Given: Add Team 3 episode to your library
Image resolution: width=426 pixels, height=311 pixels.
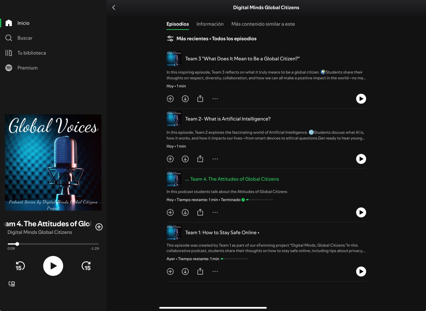Looking at the screenshot, I should [170, 99].
